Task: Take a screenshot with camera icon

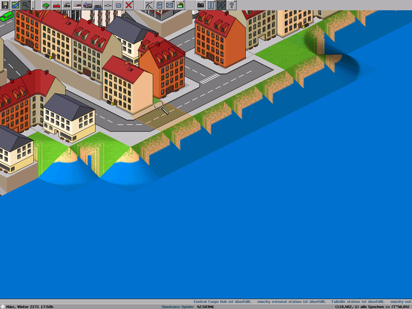Action: pyautogui.click(x=201, y=5)
